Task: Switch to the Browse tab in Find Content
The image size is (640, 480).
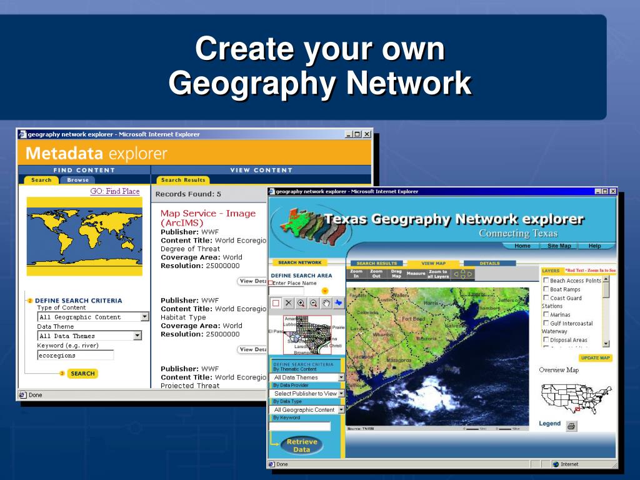Action: point(77,180)
